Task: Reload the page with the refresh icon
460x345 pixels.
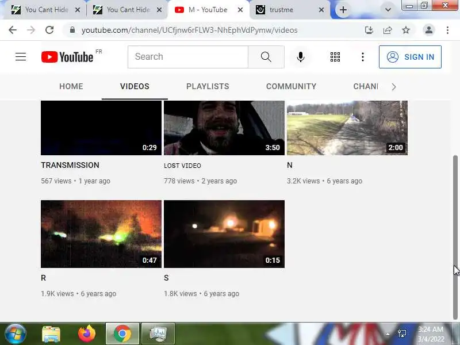Action: 49,30
